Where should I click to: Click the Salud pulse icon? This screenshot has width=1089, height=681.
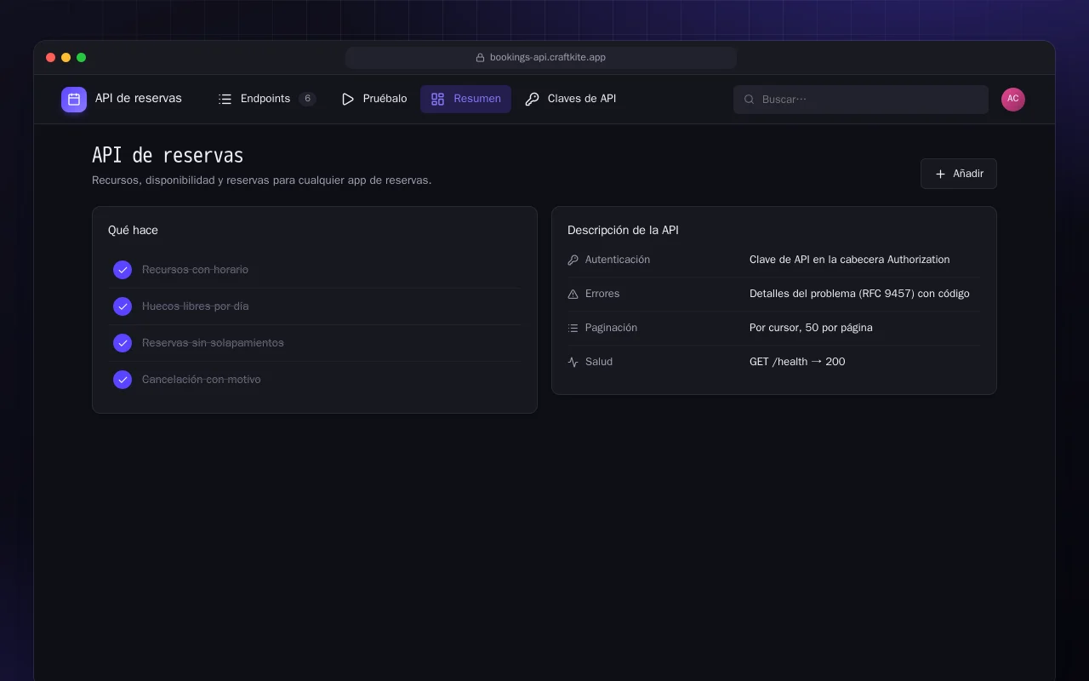point(573,362)
